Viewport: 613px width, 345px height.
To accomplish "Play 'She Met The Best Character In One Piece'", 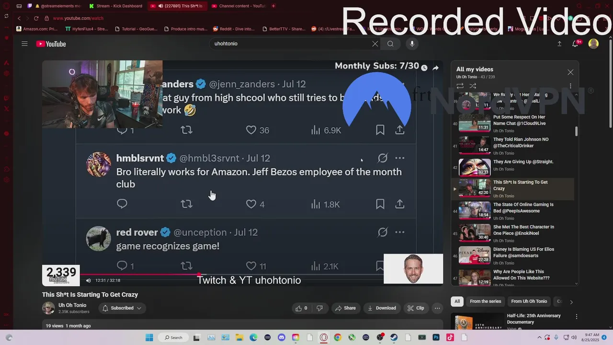I will point(512,233).
